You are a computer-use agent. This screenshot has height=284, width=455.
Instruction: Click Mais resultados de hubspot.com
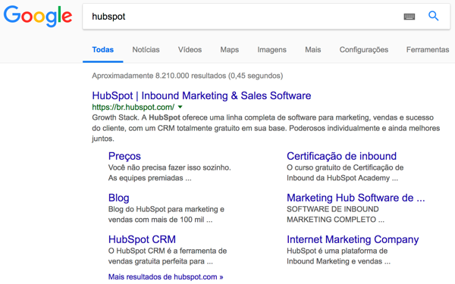coord(165,276)
